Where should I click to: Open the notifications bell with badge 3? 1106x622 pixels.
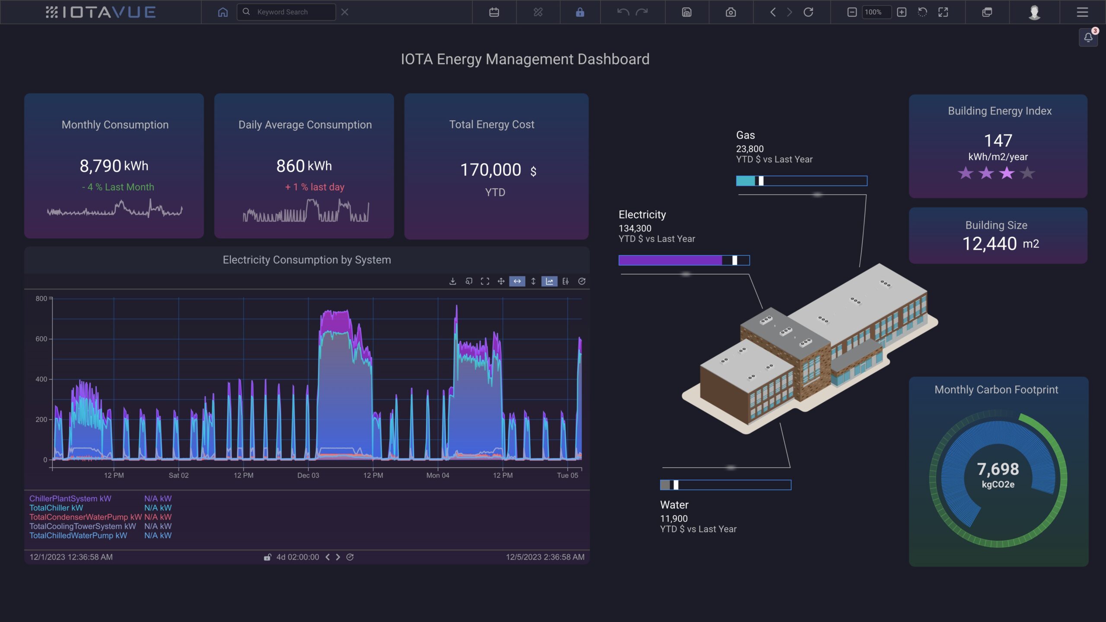(1089, 37)
